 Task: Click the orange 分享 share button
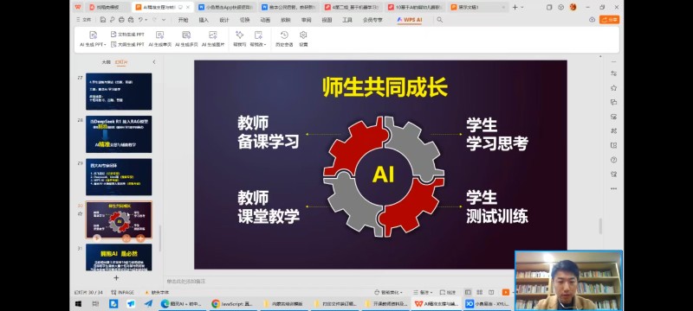610,20
